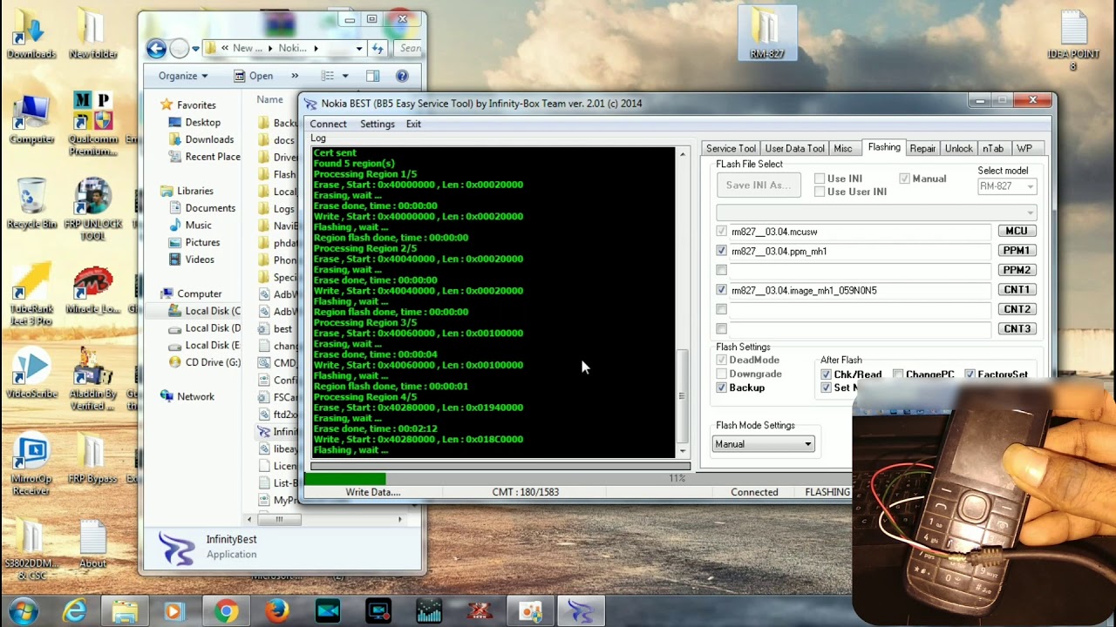Click the MCU file button
Image resolution: width=1116 pixels, height=627 pixels.
click(x=1017, y=231)
